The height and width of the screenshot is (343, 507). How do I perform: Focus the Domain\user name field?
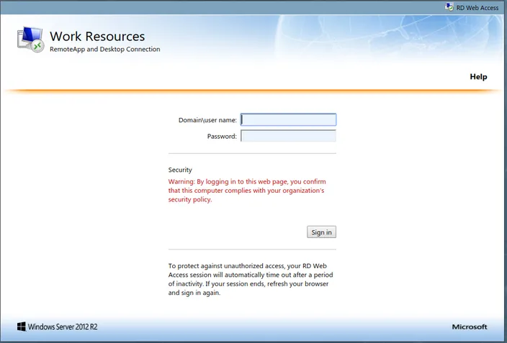click(x=288, y=120)
